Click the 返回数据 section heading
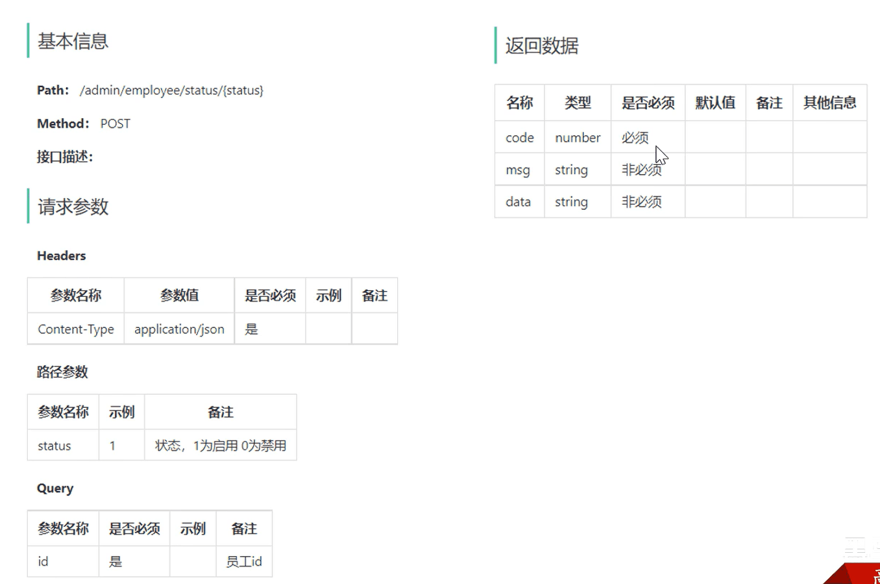Screen dimensions: 880x584 coord(542,45)
